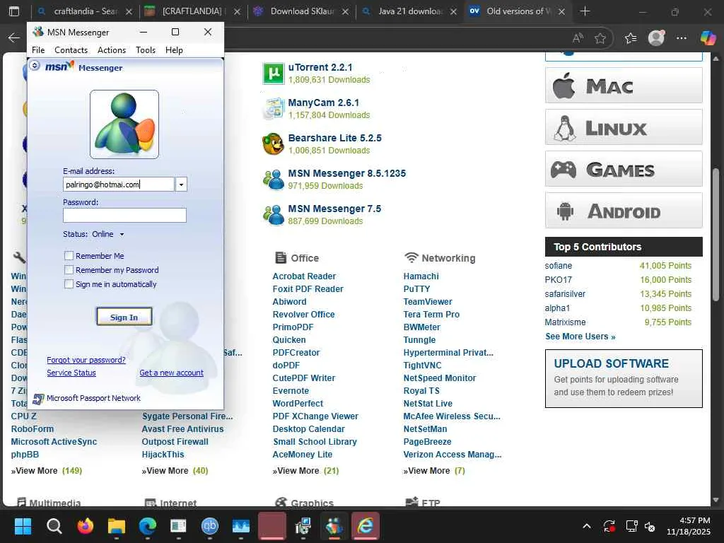Open taskbar Search

click(54, 526)
